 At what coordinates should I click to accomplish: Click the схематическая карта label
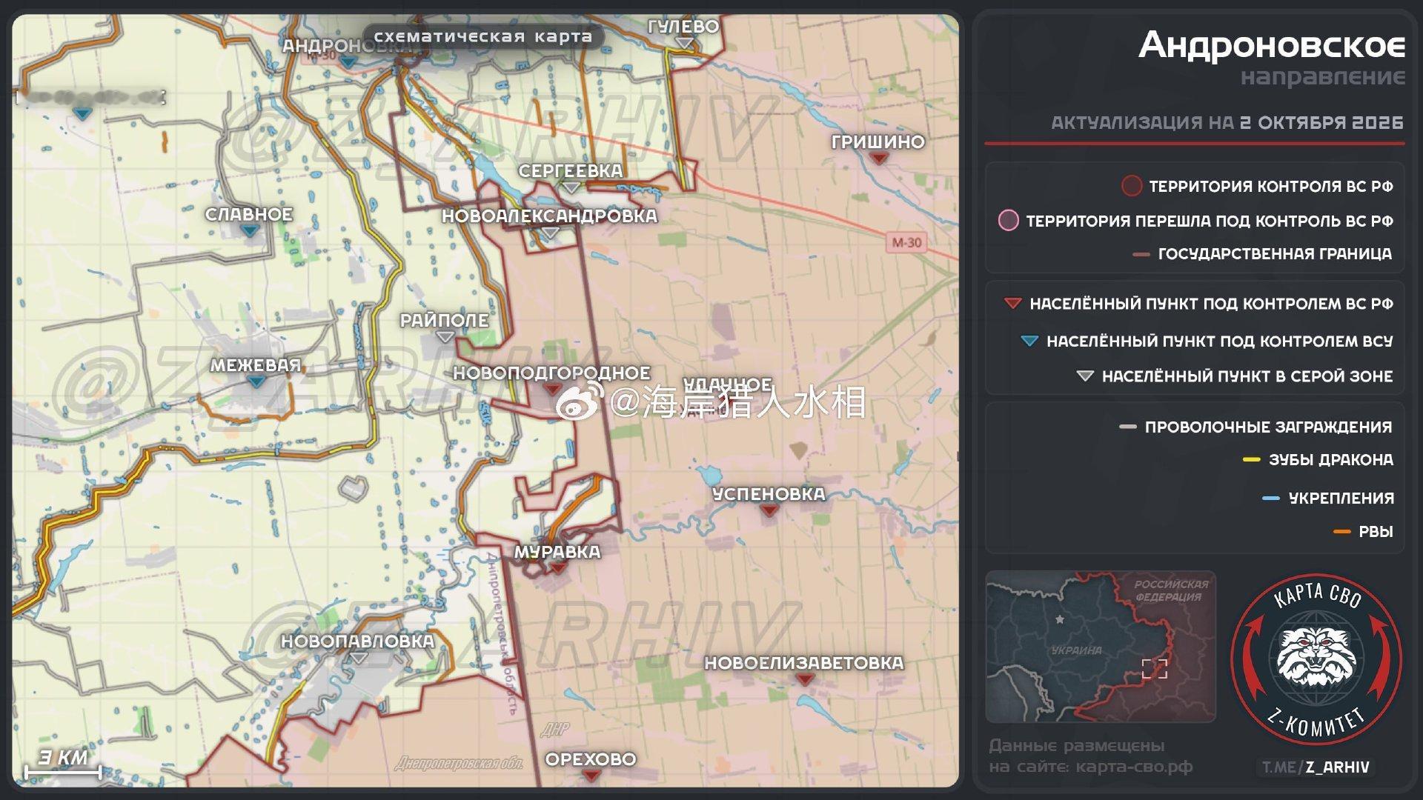pos(482,36)
